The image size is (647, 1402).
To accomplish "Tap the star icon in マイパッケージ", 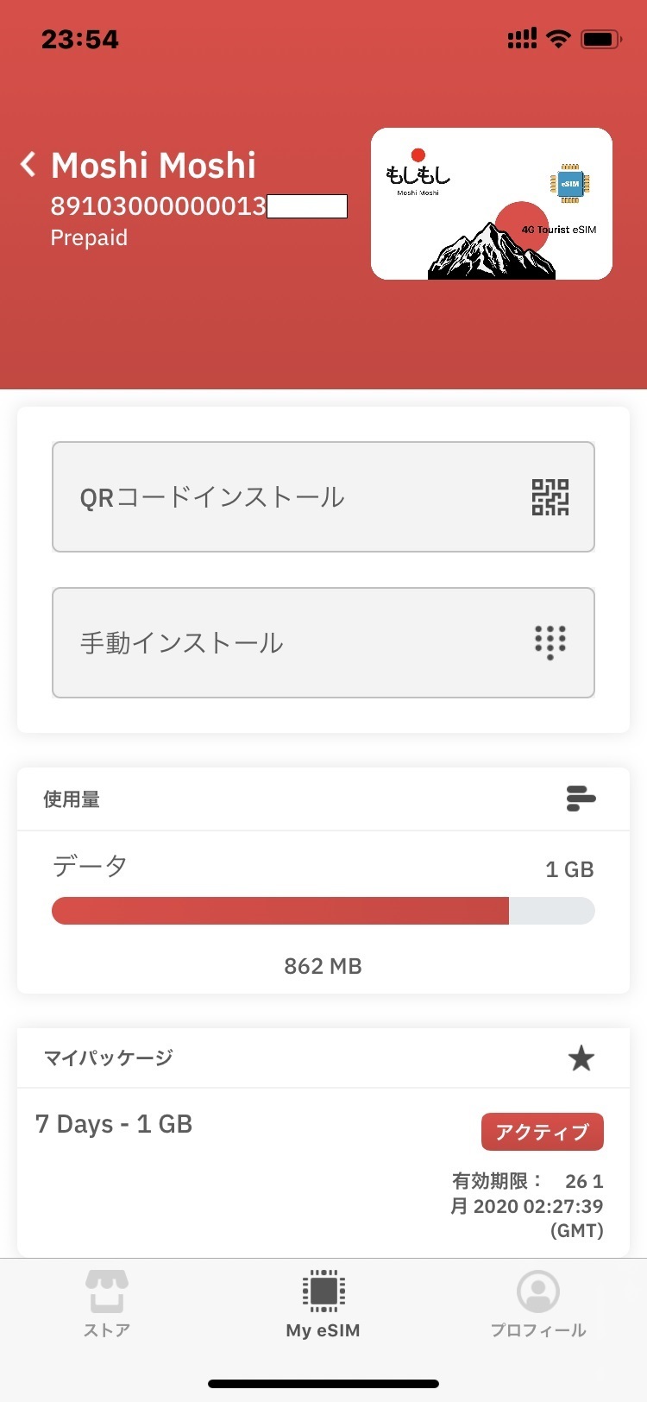I will pyautogui.click(x=581, y=1058).
